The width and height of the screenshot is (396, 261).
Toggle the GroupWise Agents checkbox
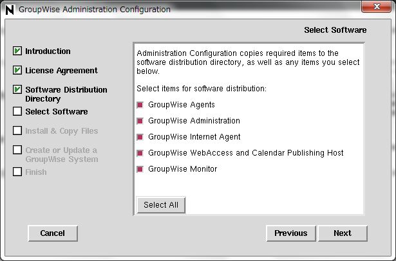pyautogui.click(x=140, y=105)
